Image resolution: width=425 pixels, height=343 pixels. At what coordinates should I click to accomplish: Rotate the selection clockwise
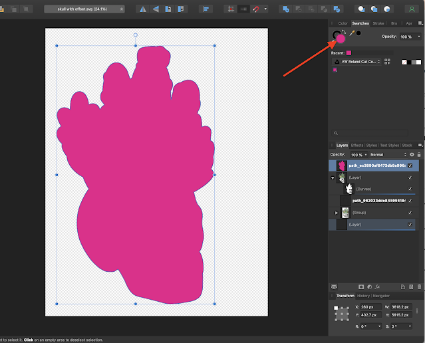(x=180, y=9)
